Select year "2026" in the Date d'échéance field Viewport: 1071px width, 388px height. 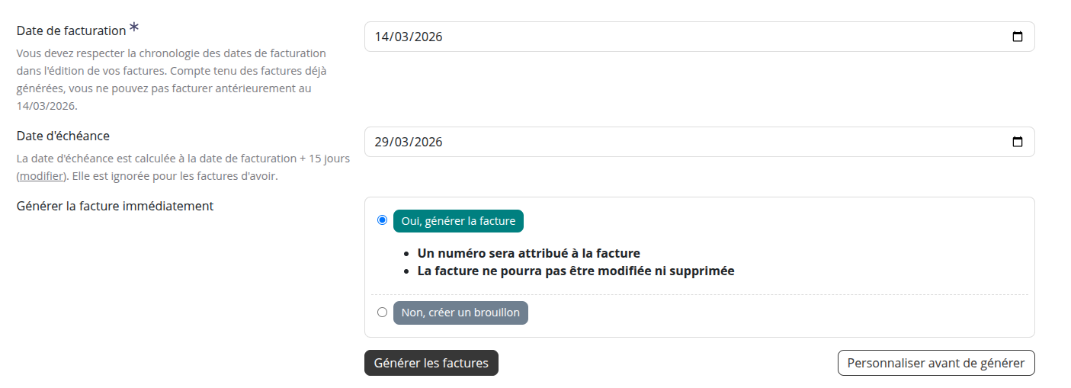point(427,142)
